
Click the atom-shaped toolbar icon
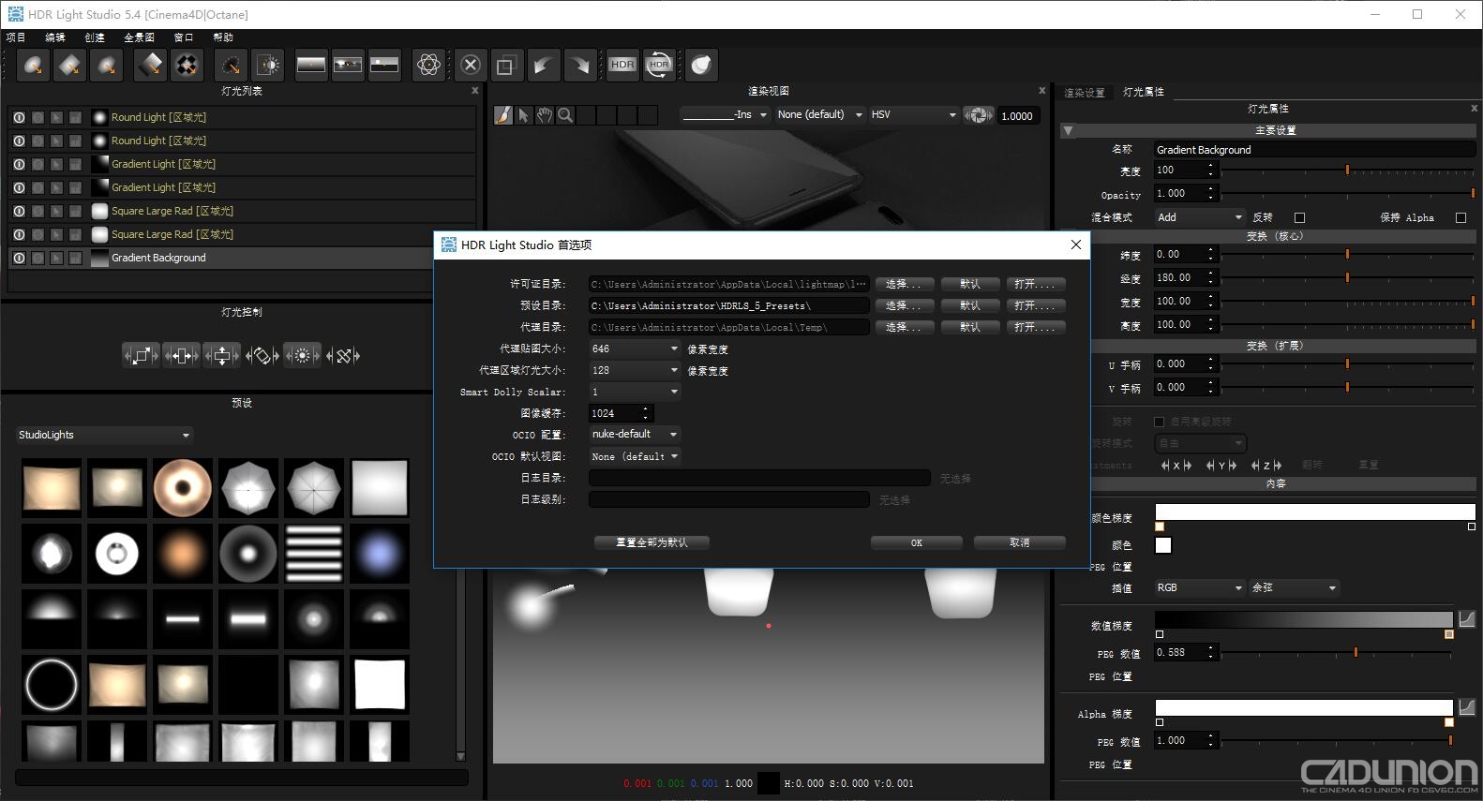428,65
